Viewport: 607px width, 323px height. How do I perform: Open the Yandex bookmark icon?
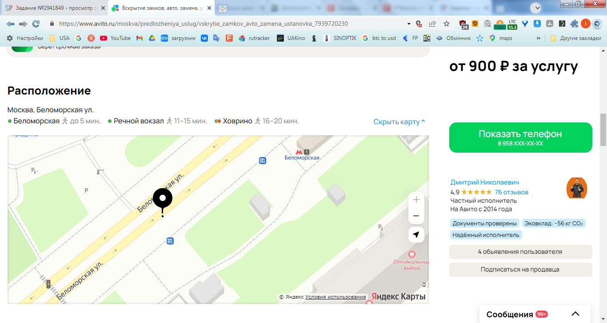pyautogui.click(x=91, y=38)
